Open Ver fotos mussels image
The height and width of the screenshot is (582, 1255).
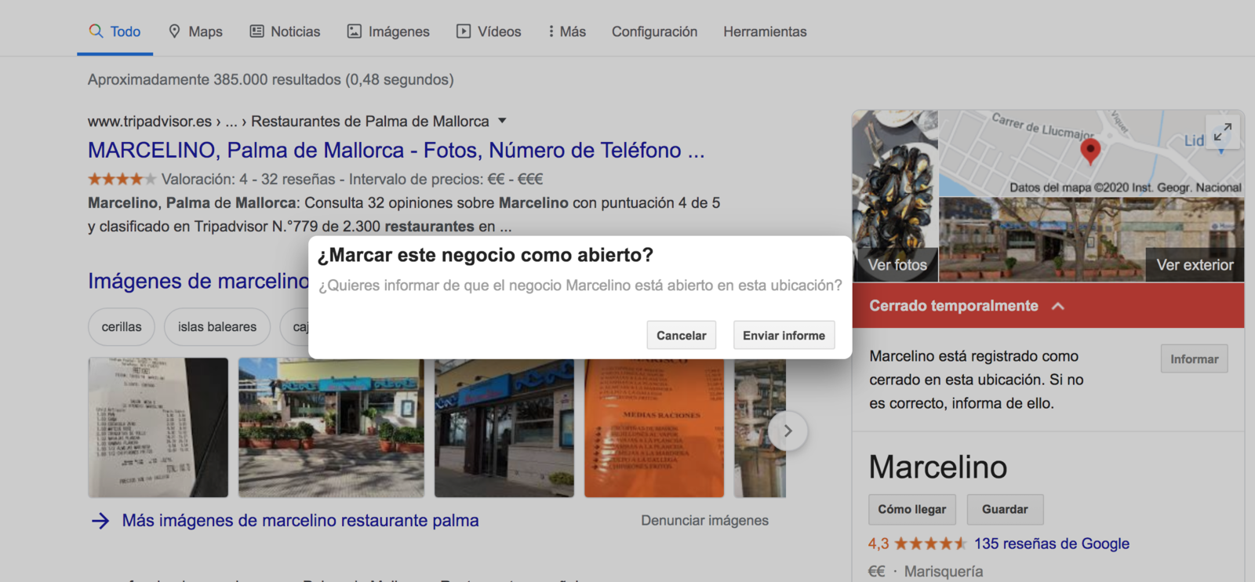[x=895, y=195]
